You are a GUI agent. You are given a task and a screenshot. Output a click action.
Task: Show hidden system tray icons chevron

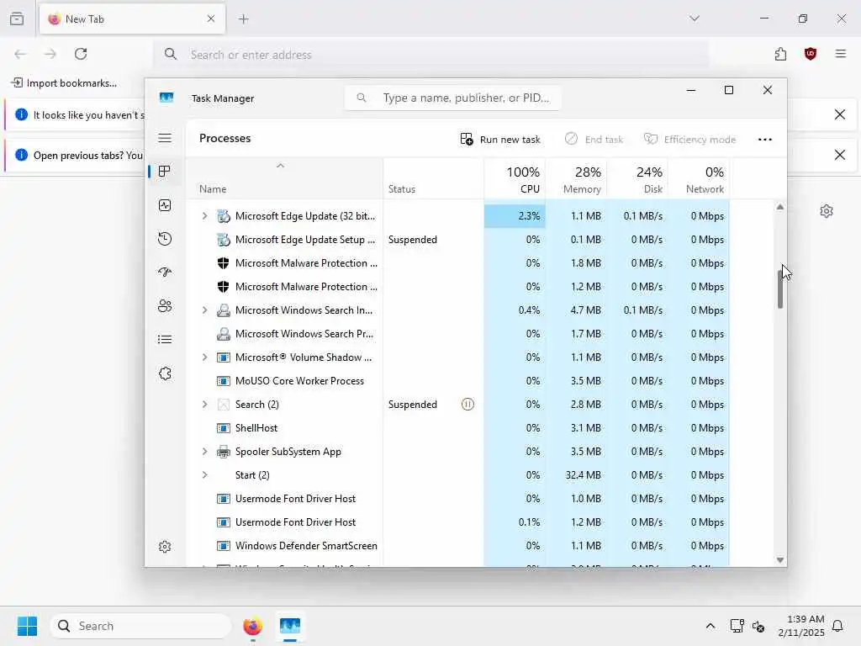tap(710, 626)
